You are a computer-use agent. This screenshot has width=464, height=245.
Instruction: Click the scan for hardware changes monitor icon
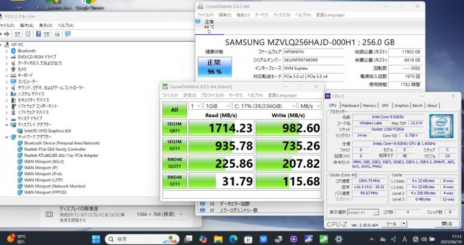(68, 34)
